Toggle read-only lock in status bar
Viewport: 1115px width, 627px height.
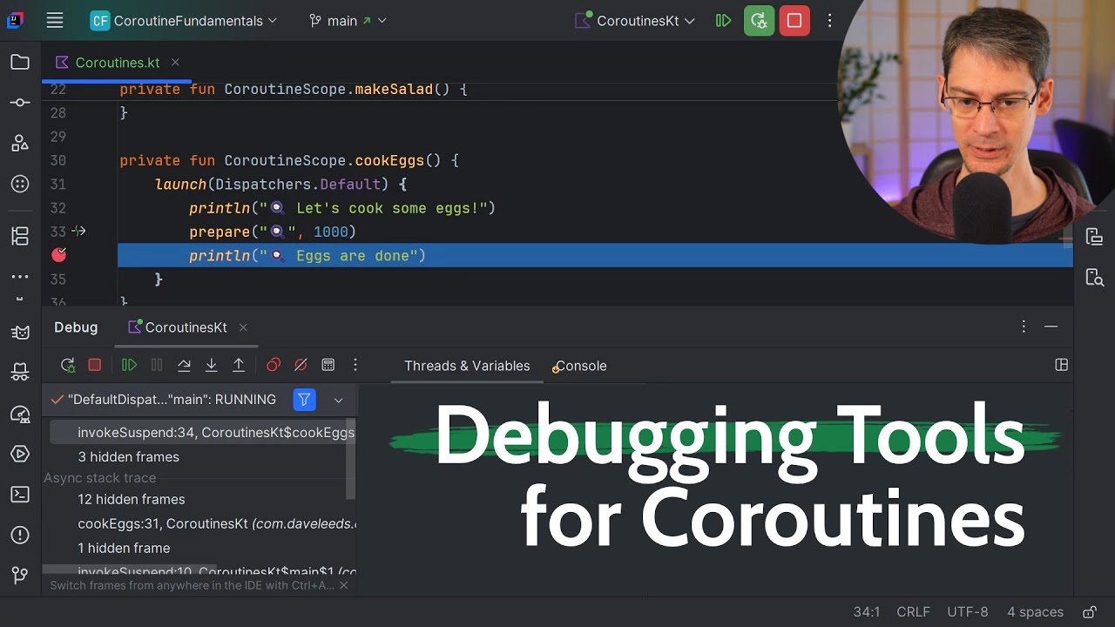[x=1089, y=612]
